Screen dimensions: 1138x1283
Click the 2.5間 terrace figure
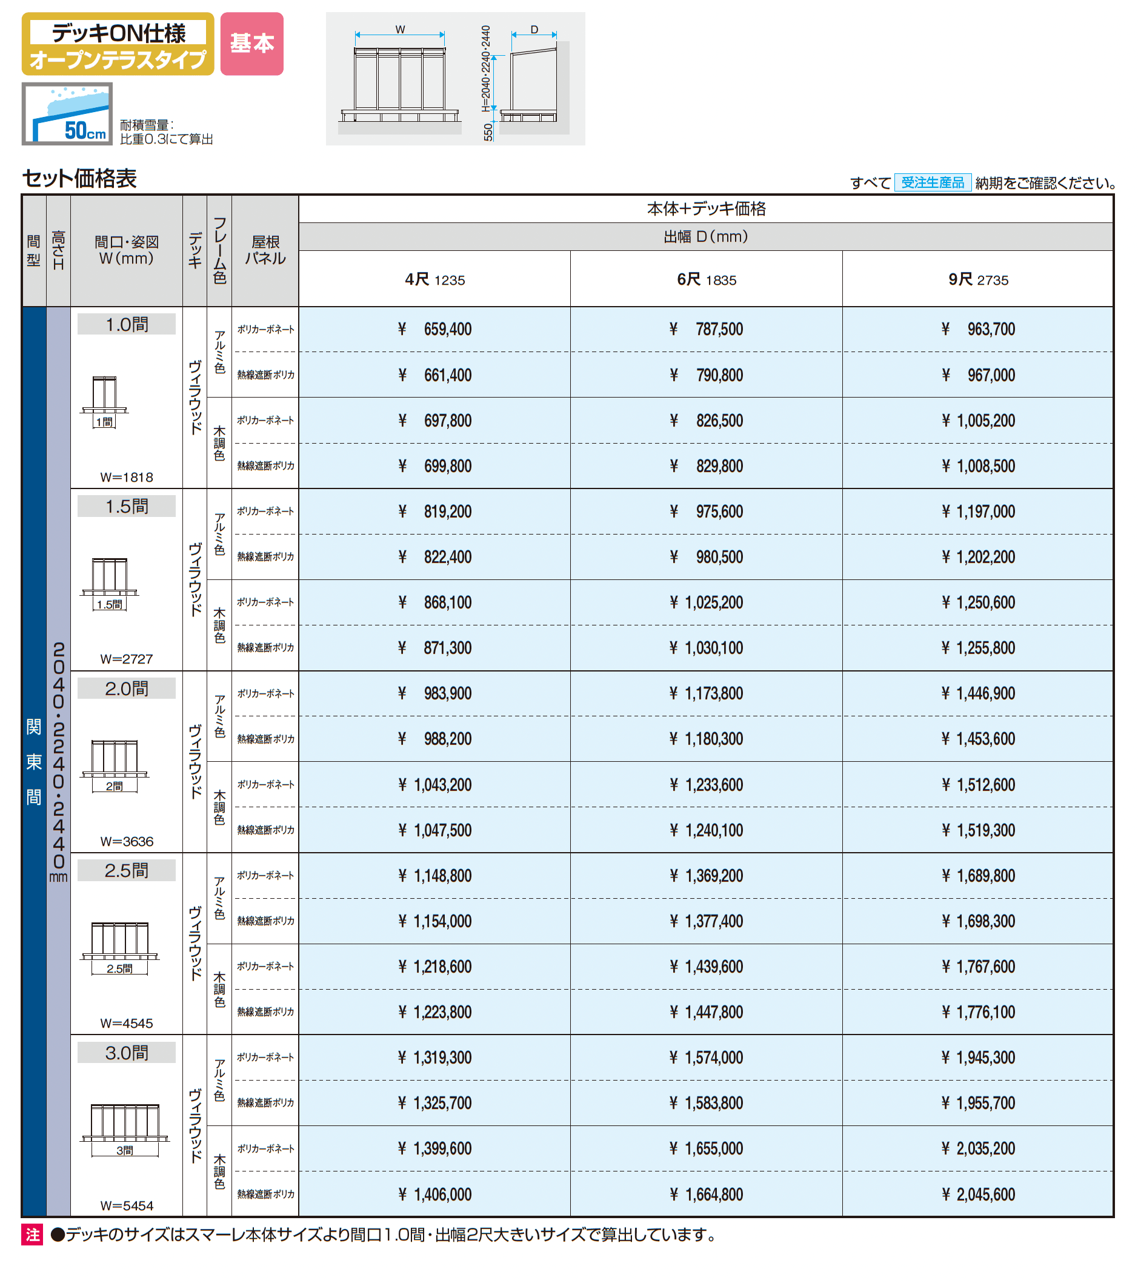tap(119, 948)
